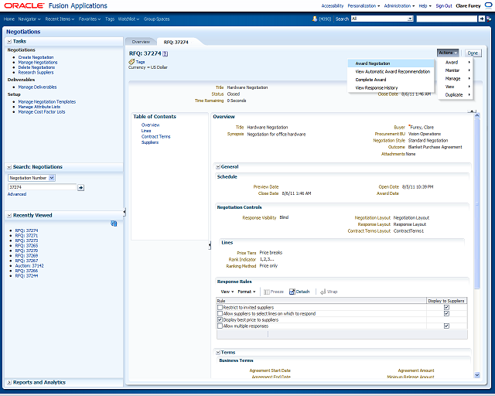Click the Freeze icon in Response Rules

266,292
